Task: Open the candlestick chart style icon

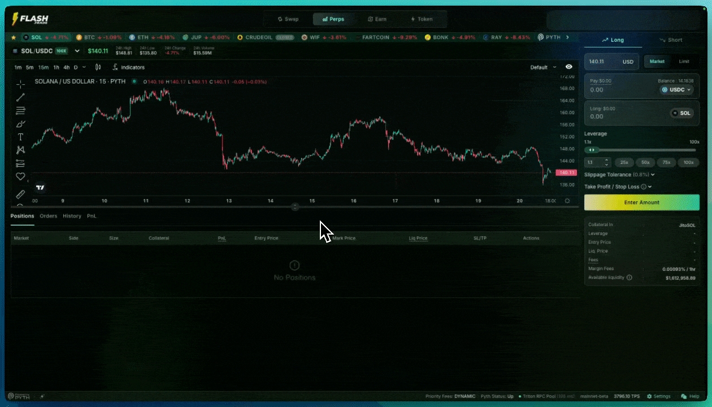Action: [98, 67]
